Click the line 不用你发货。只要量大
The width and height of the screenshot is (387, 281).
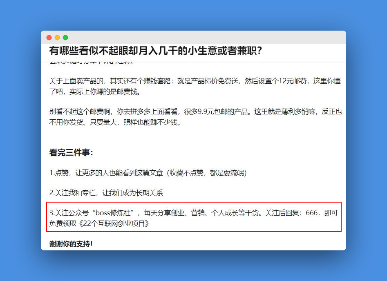115,122
